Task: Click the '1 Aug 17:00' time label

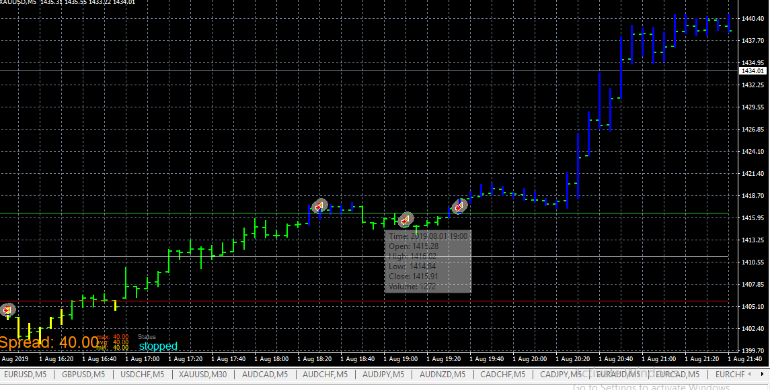Action: point(143,359)
